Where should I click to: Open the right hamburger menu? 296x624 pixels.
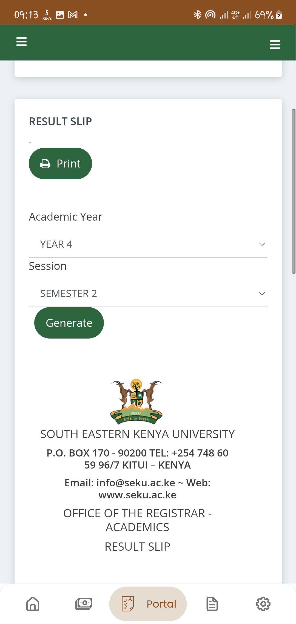pyautogui.click(x=275, y=45)
